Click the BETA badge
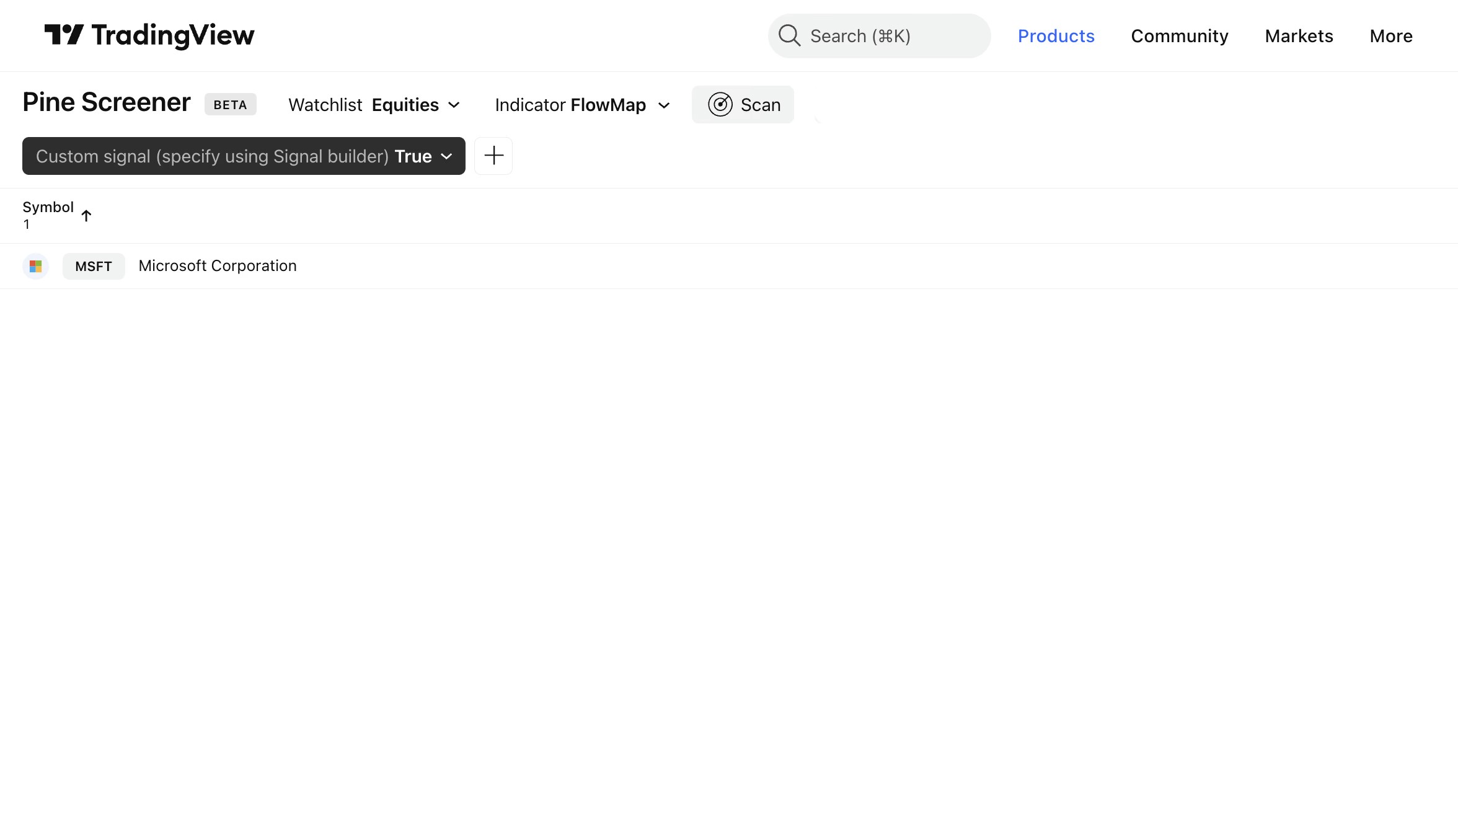This screenshot has width=1458, height=831. point(230,105)
